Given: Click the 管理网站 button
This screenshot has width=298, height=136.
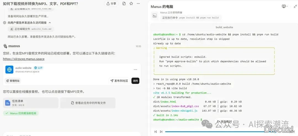Looking at the screenshot, I should click(x=13, y=81).
